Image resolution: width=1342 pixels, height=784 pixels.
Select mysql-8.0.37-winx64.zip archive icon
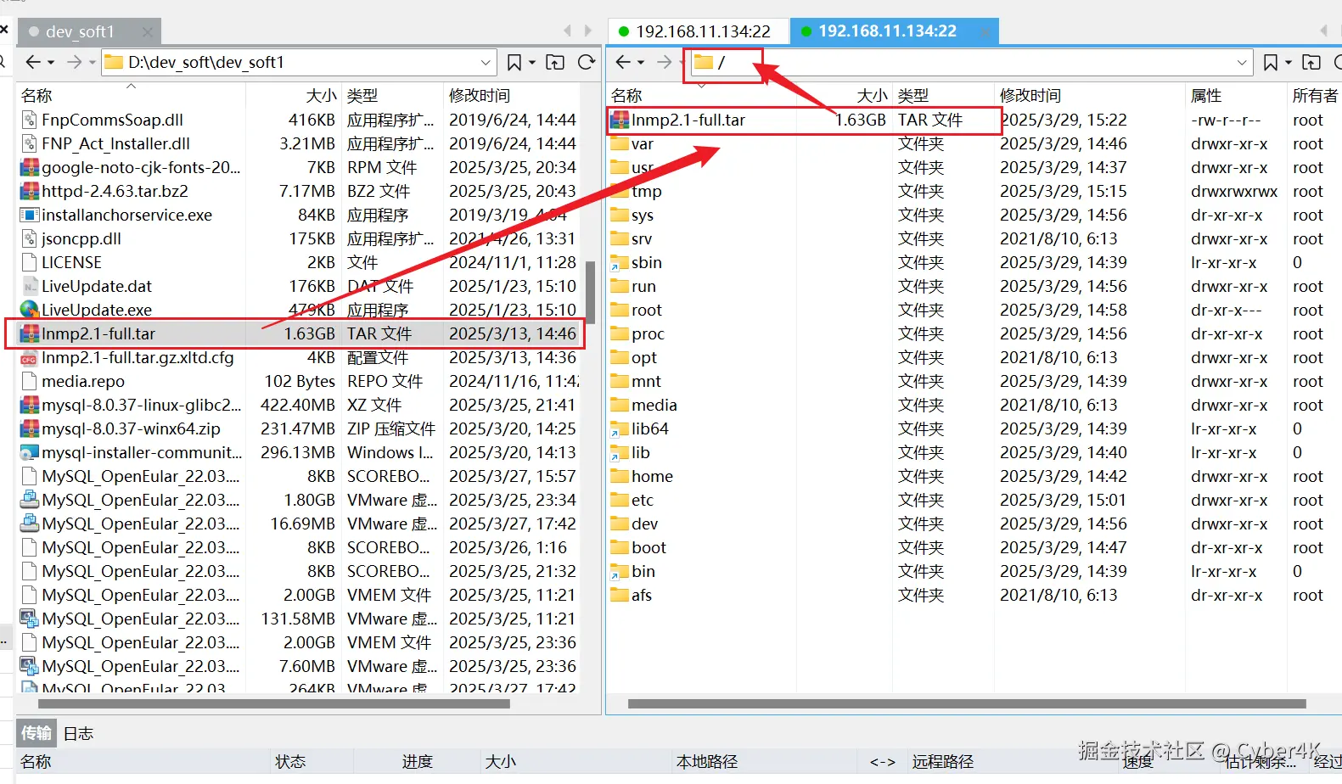[x=30, y=428]
